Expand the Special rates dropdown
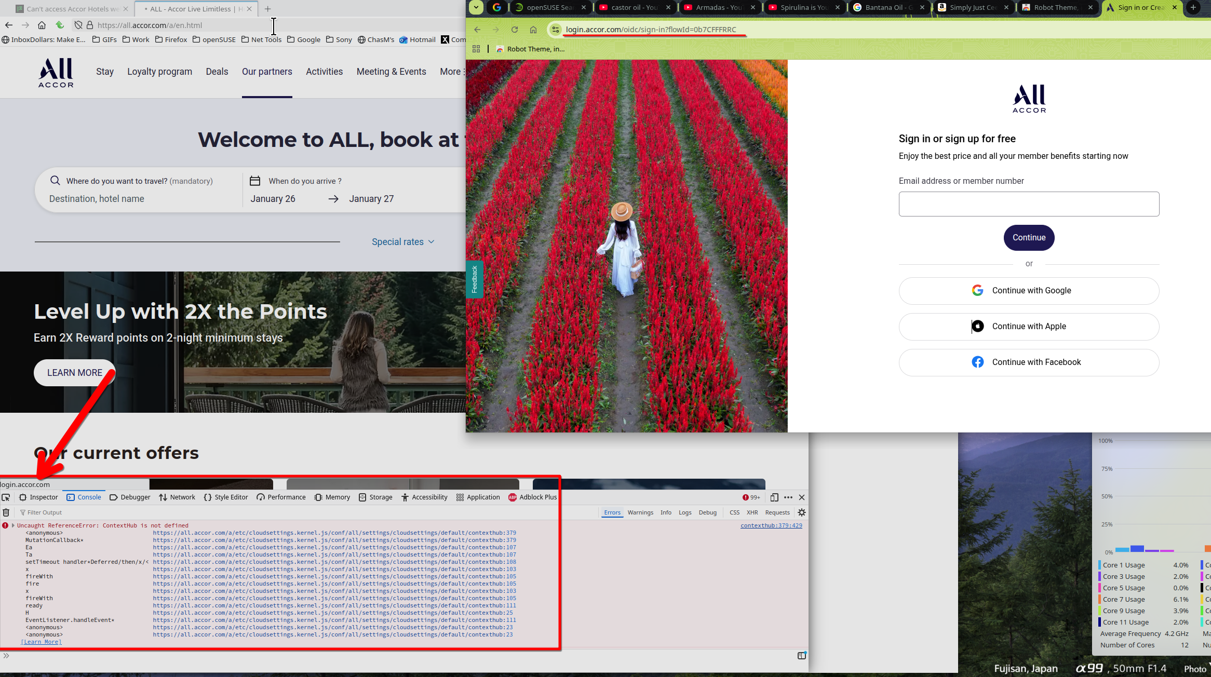This screenshot has height=677, width=1211. tap(403, 242)
